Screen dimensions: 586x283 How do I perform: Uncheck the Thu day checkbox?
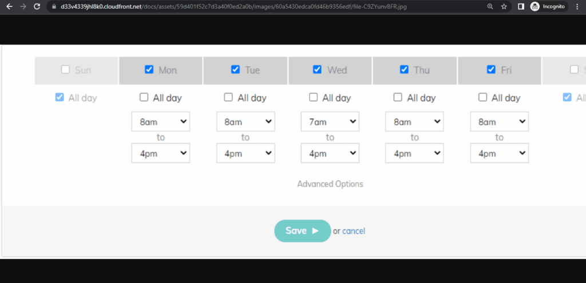[x=404, y=69]
